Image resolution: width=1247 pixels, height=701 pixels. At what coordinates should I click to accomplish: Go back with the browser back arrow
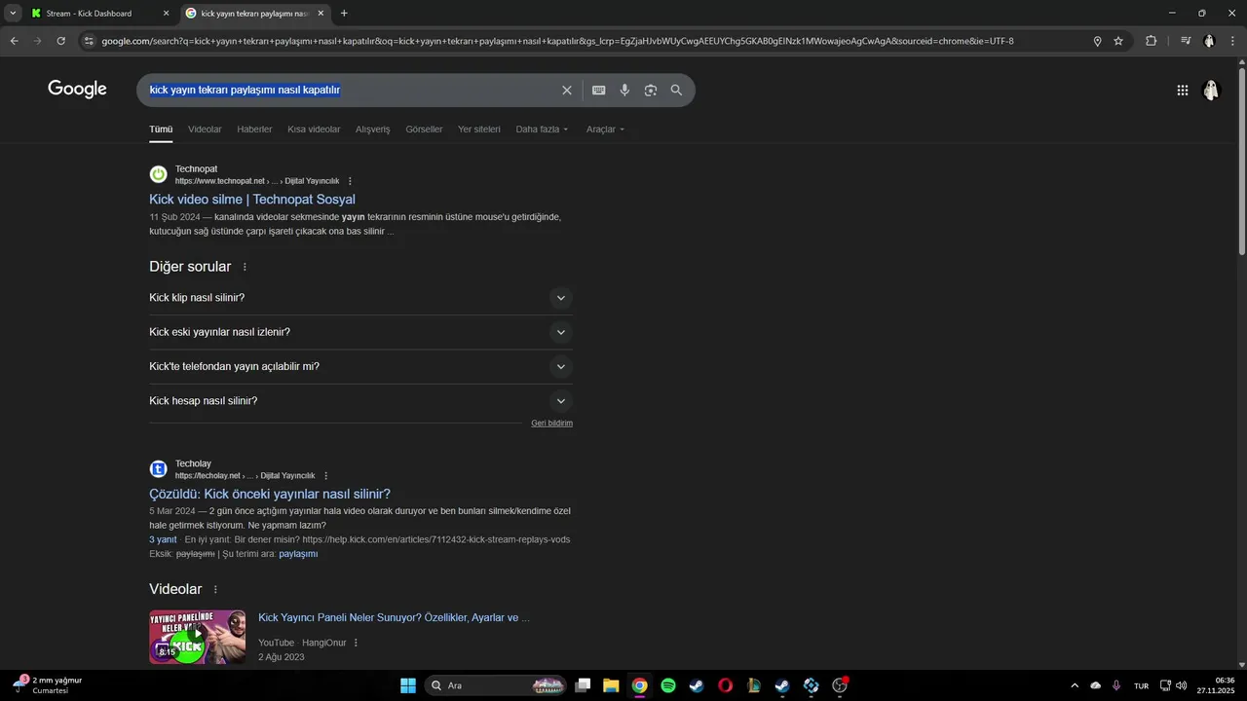click(x=14, y=41)
